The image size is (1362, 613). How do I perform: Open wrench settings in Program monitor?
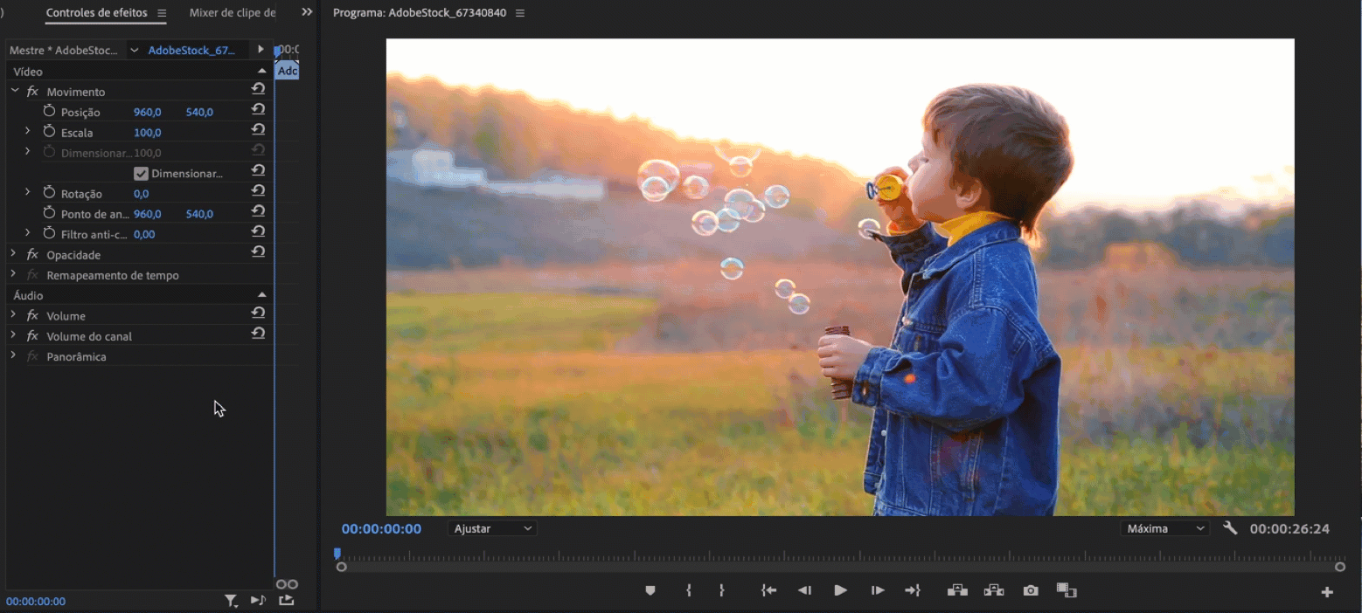pyautogui.click(x=1230, y=527)
